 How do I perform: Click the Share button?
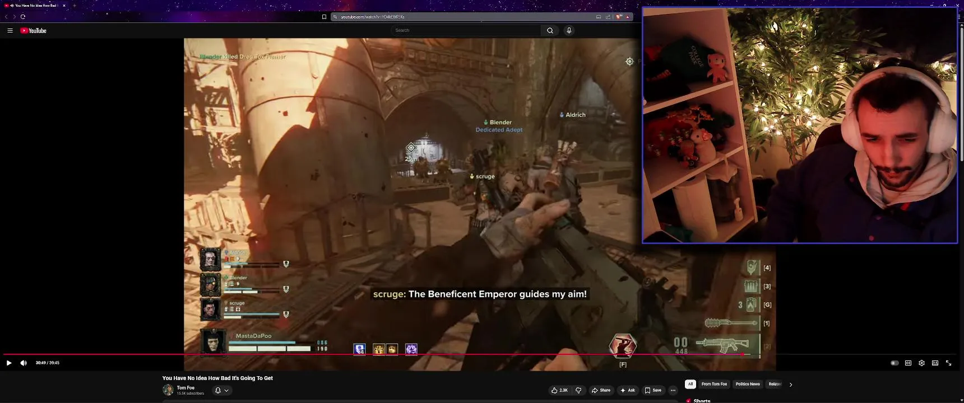point(601,390)
